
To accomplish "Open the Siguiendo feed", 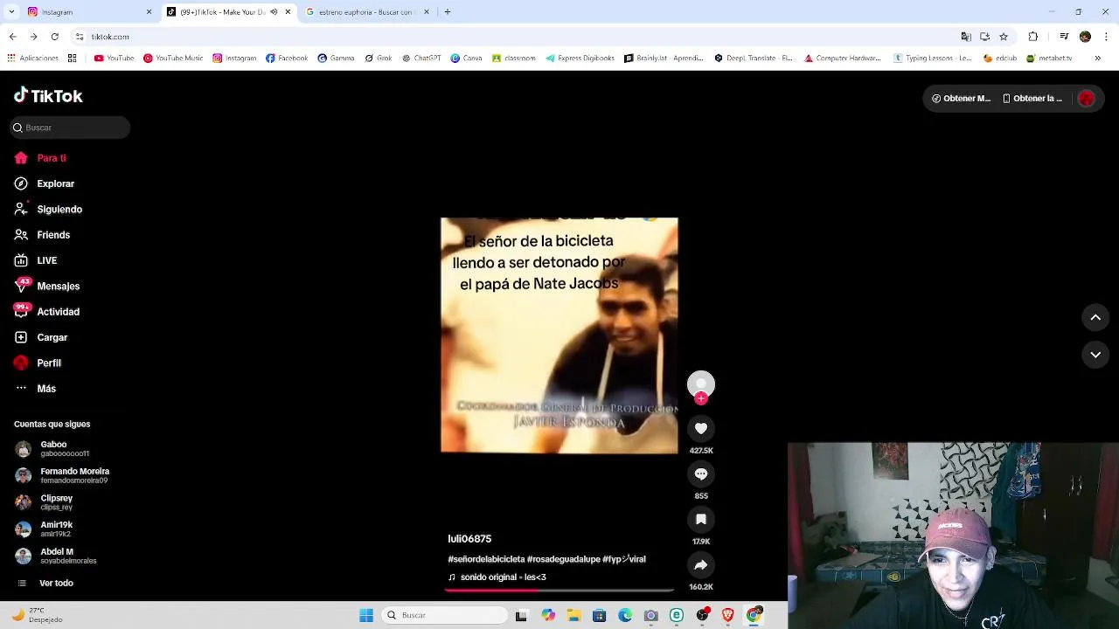I will coord(48,210).
